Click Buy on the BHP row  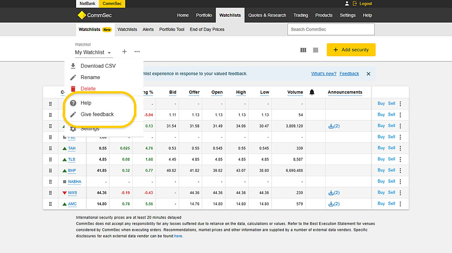[x=381, y=170]
